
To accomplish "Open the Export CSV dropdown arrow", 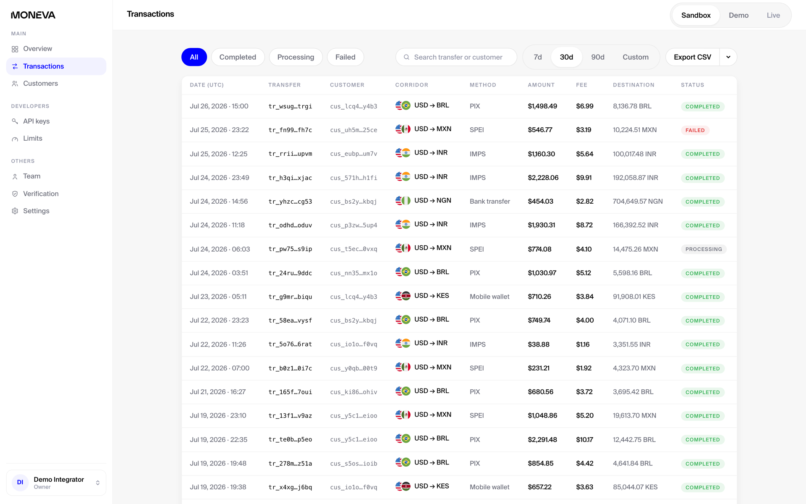I will coord(728,57).
